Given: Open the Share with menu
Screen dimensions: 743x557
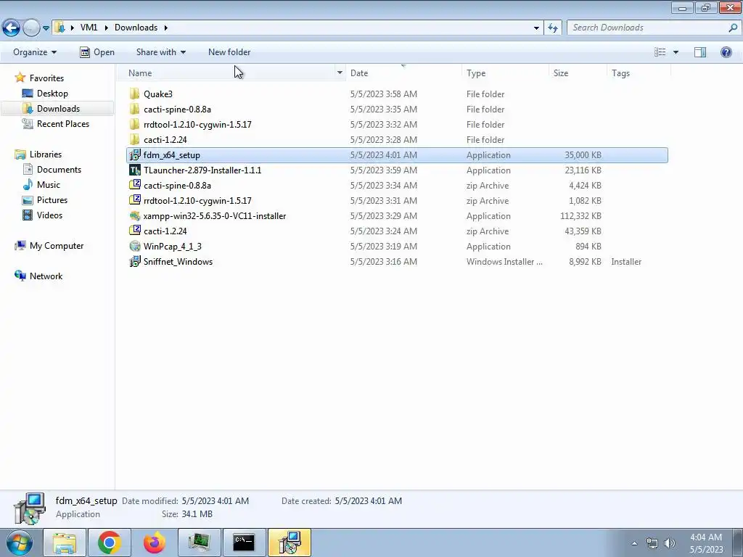Looking at the screenshot, I should coord(160,52).
